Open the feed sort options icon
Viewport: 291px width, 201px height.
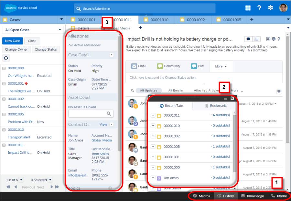279,92
